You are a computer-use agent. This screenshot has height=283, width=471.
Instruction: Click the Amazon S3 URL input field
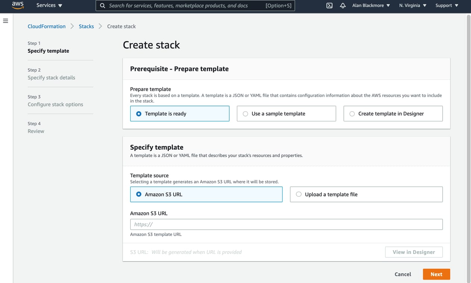tap(286, 224)
